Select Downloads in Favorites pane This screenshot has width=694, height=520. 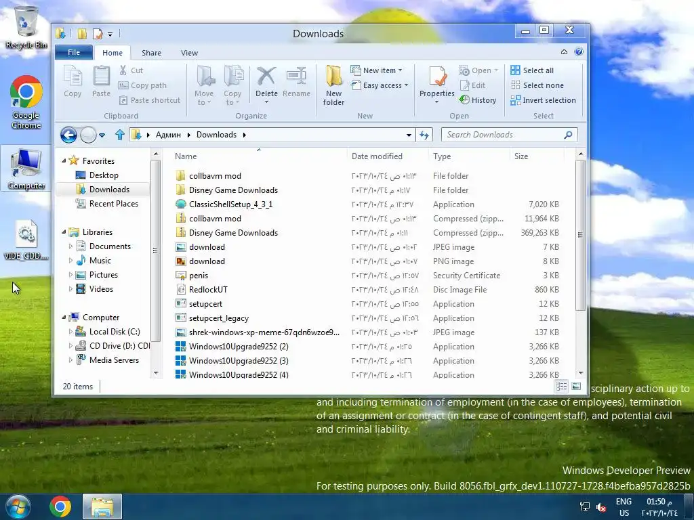click(103, 190)
